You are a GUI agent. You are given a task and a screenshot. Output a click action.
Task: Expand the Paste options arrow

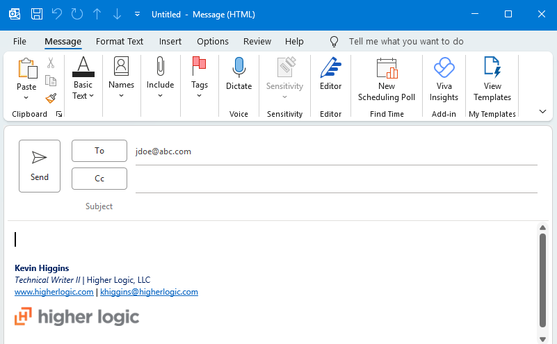tap(26, 97)
